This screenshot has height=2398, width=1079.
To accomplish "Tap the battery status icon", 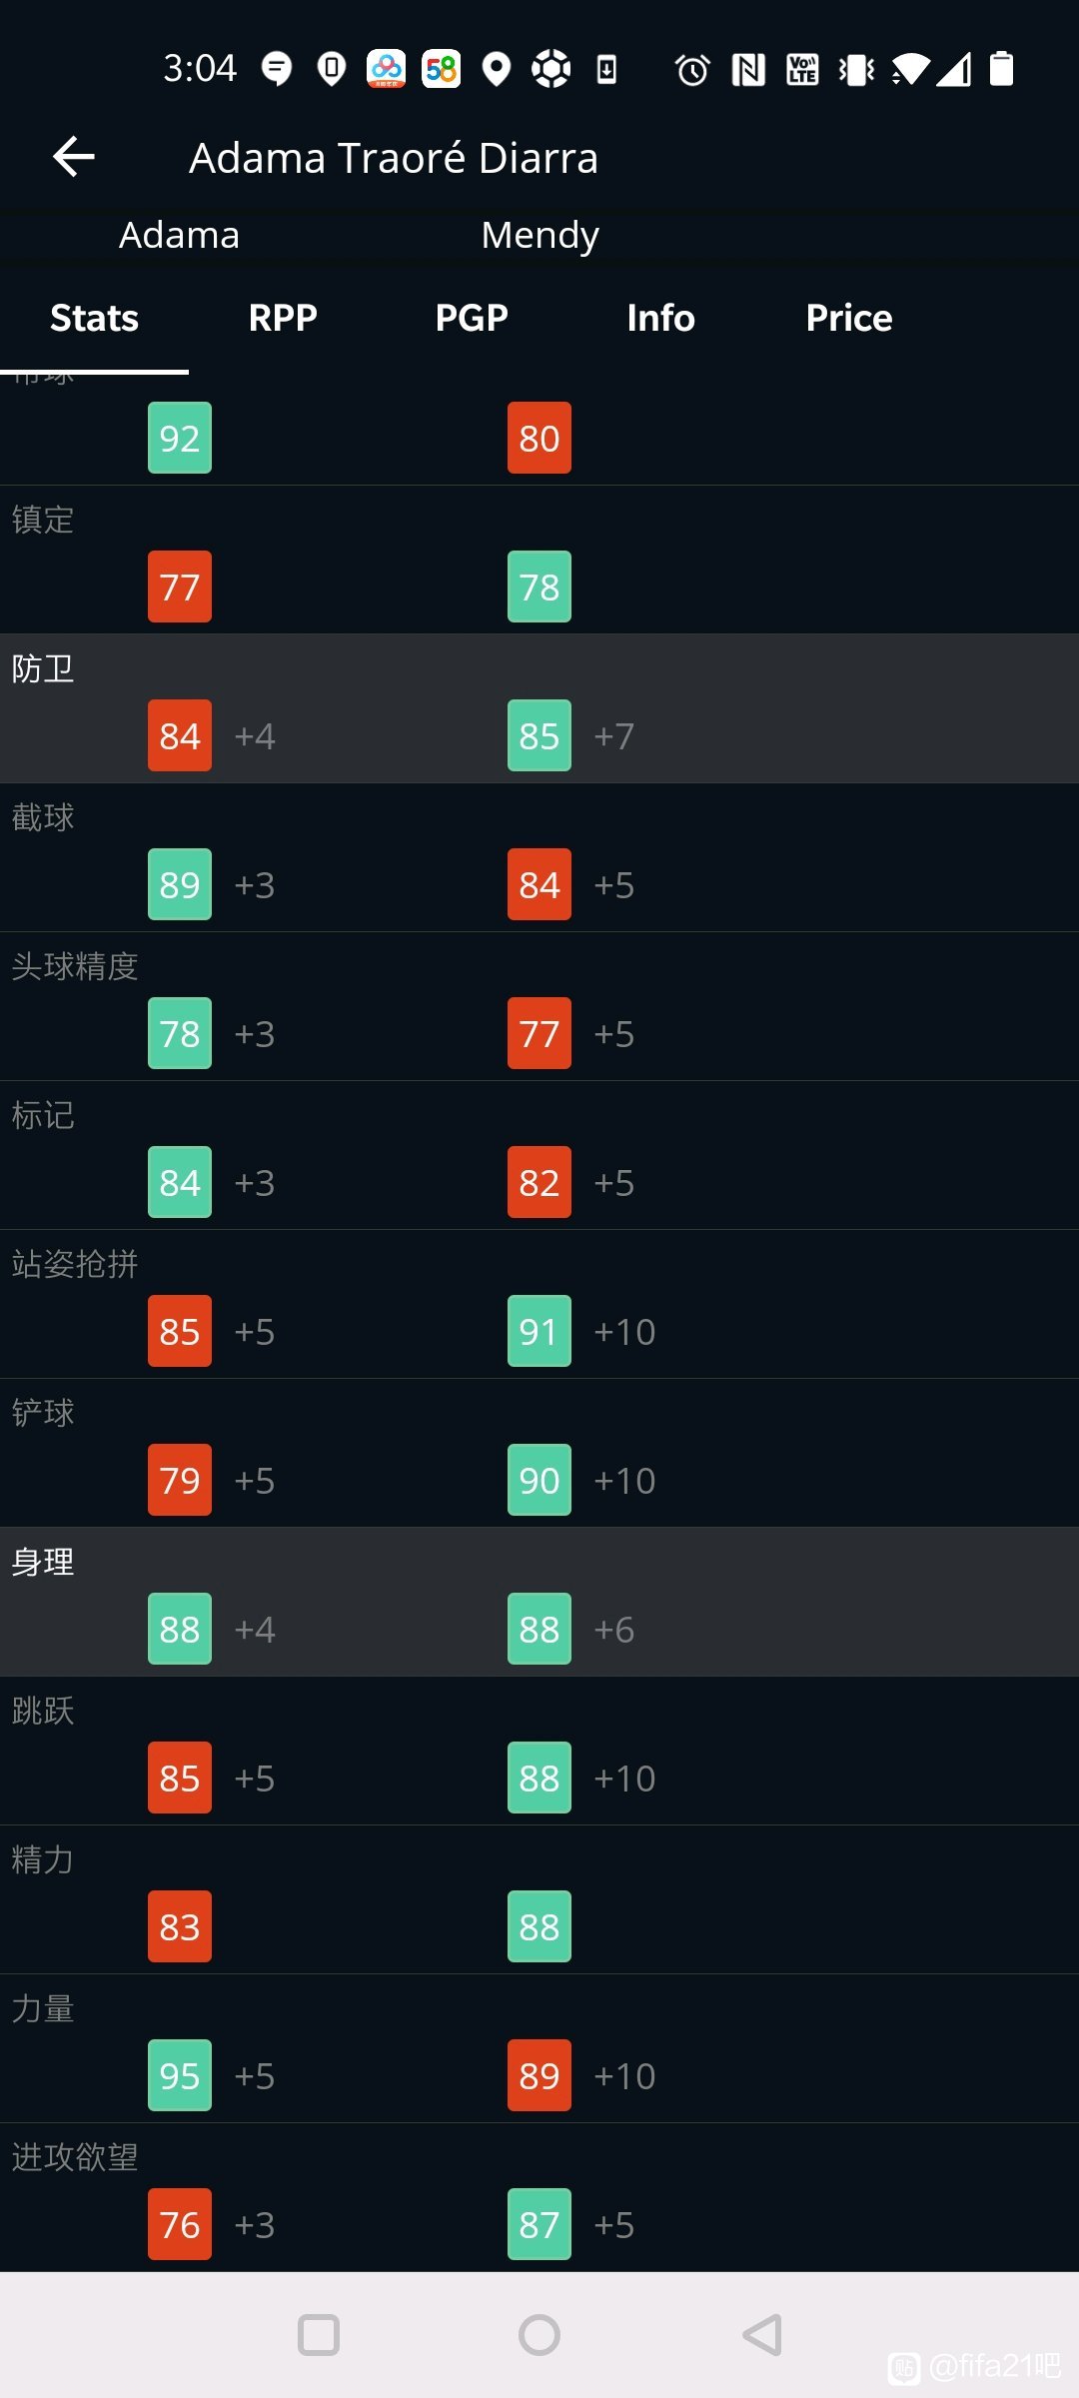I will [x=1001, y=69].
